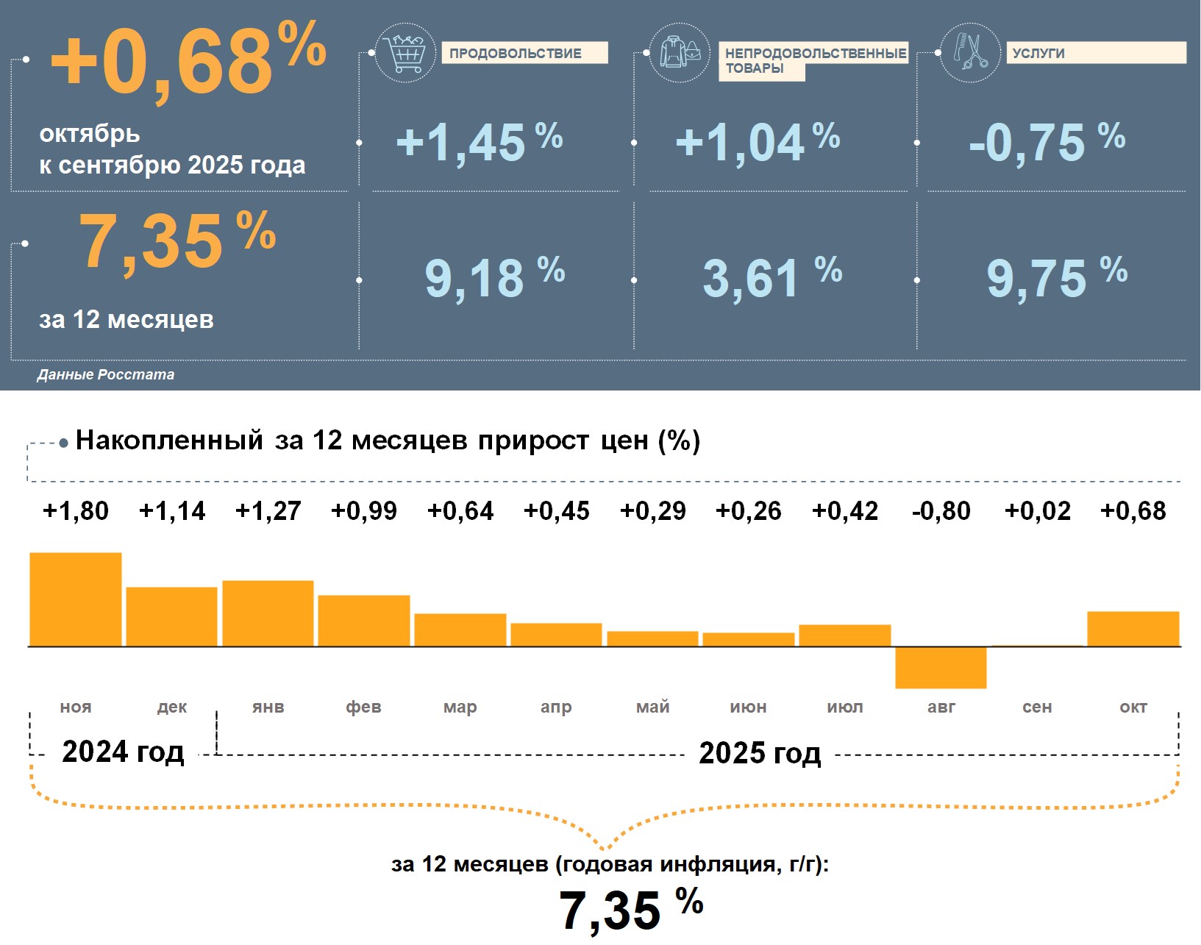Click the hoodie and bag non-food icon
Screen dimensions: 1201x945
coord(680,53)
